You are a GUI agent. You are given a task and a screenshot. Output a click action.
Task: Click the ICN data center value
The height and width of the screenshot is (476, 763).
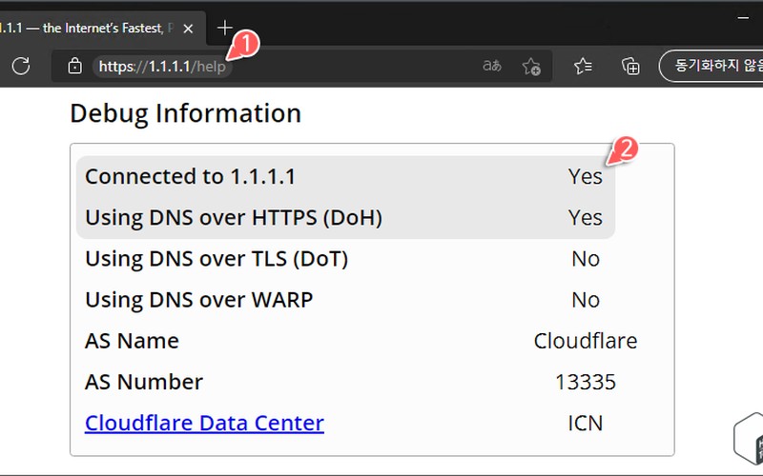coord(586,424)
